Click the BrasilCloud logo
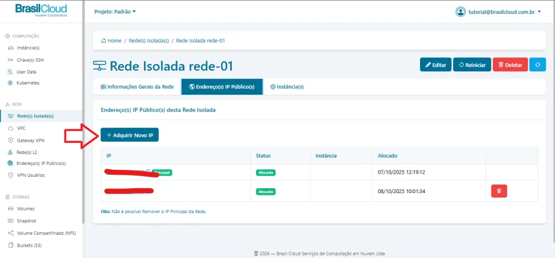The width and height of the screenshot is (555, 258). point(41,10)
